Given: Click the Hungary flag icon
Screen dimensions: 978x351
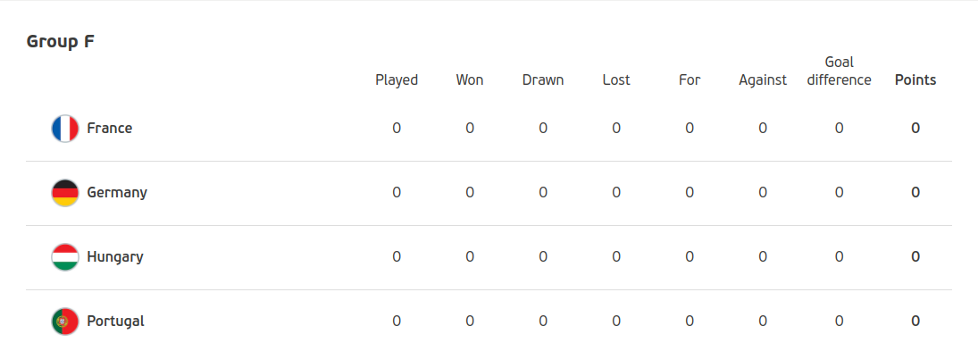Looking at the screenshot, I should (x=65, y=257).
